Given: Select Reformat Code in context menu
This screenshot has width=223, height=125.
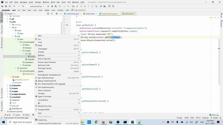Looking at the screenshot, I should (x=57, y=65).
